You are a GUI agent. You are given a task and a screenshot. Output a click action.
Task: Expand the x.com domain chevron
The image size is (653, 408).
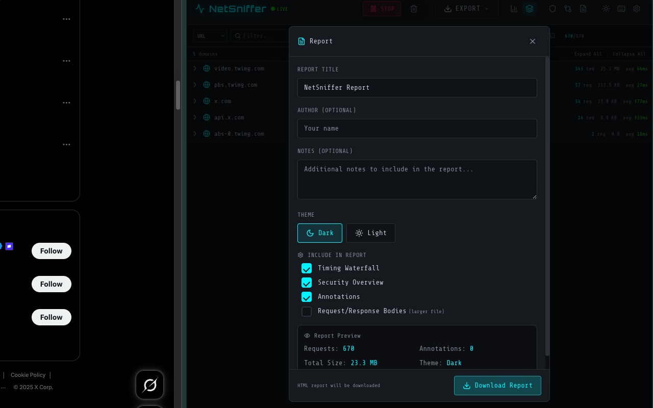click(x=195, y=101)
